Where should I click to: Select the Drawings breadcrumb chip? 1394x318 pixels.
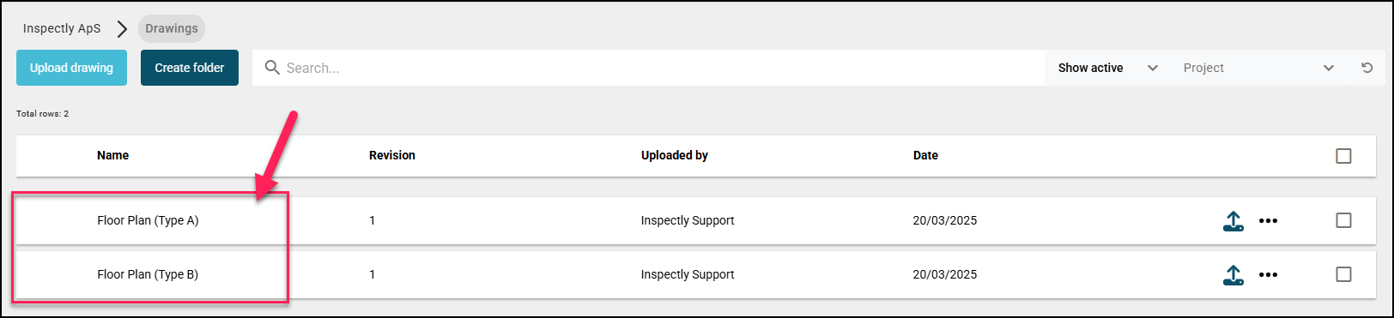coord(172,28)
